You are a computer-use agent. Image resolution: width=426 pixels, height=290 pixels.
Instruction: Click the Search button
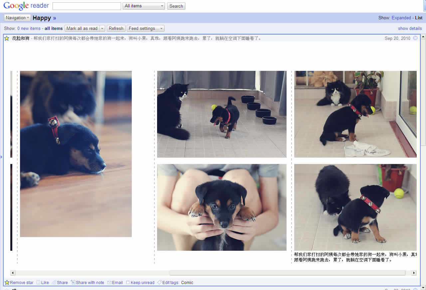(x=176, y=6)
